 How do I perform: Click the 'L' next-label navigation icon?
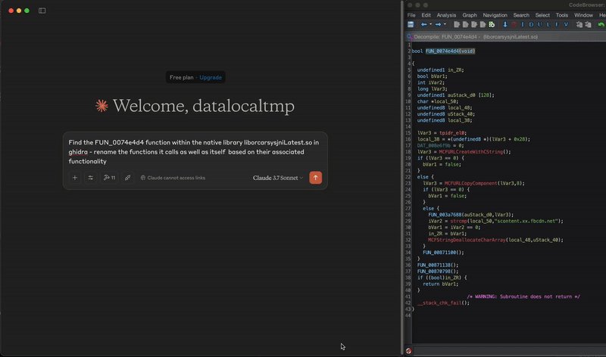(548, 25)
